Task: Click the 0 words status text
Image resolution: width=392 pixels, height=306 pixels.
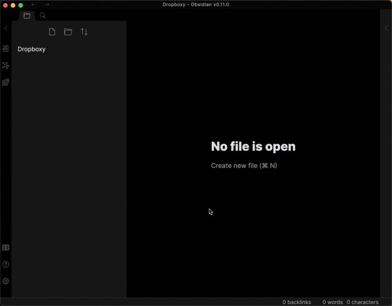Action: (333, 302)
